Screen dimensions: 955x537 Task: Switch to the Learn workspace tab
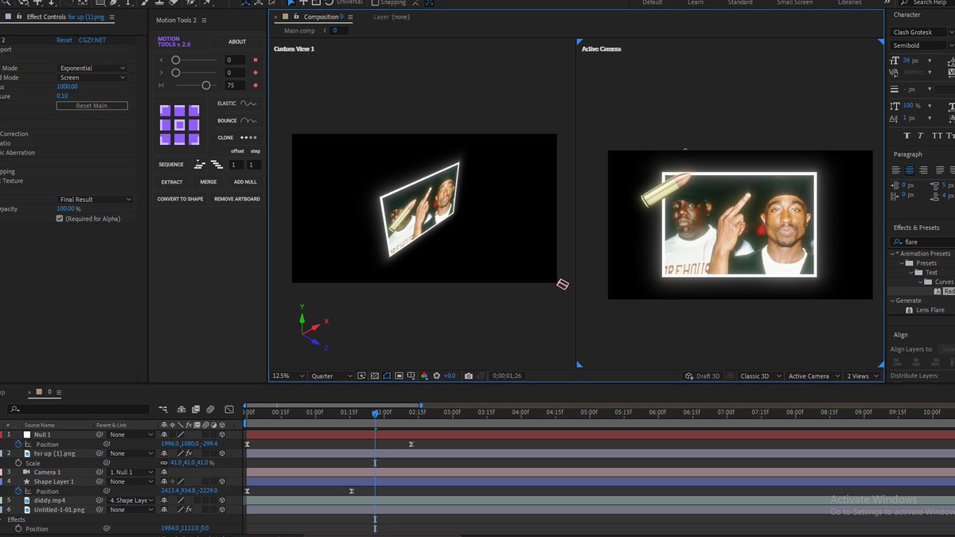tap(696, 2)
